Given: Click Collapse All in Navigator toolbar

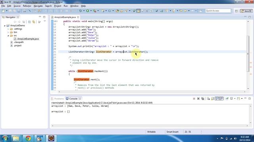Looking at the screenshot, I should [x=29, y=22].
